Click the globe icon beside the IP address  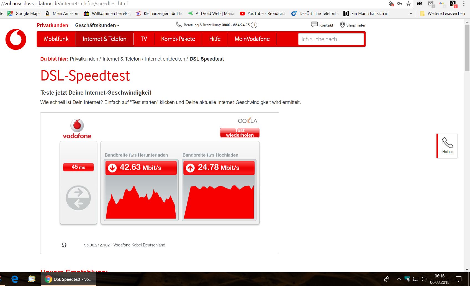64,245
